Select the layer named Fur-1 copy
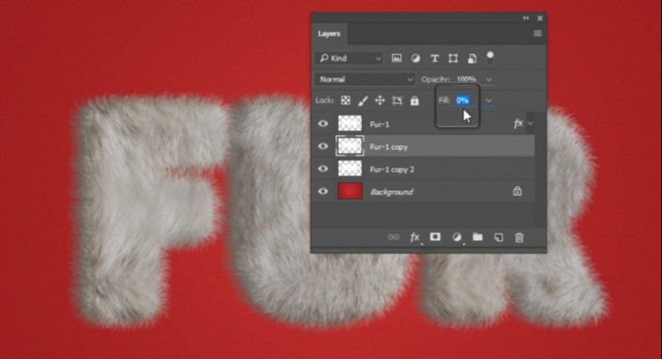 pos(389,147)
